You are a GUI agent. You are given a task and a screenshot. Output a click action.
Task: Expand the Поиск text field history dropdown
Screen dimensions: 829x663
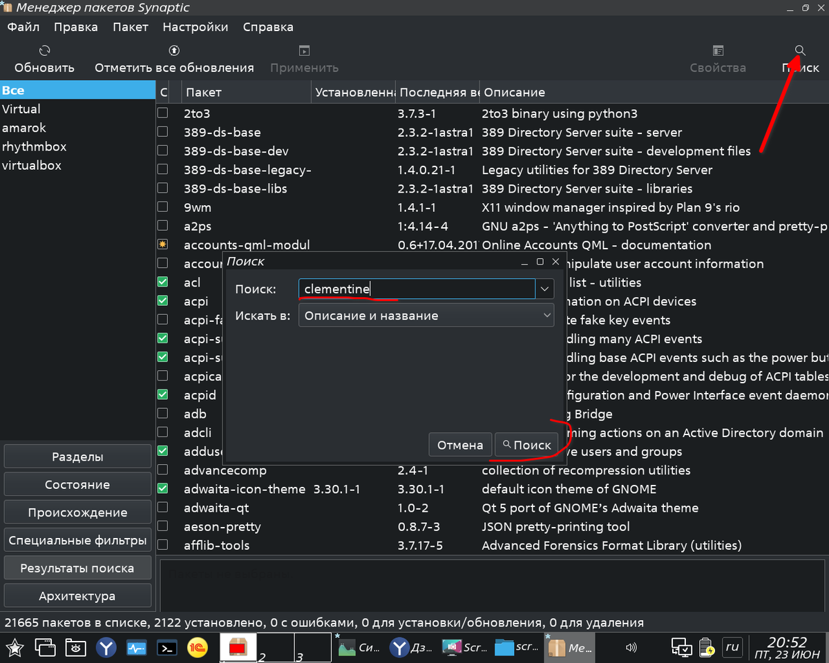click(545, 289)
